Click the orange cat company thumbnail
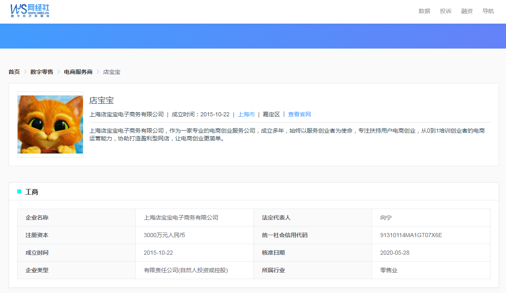 click(x=50, y=124)
